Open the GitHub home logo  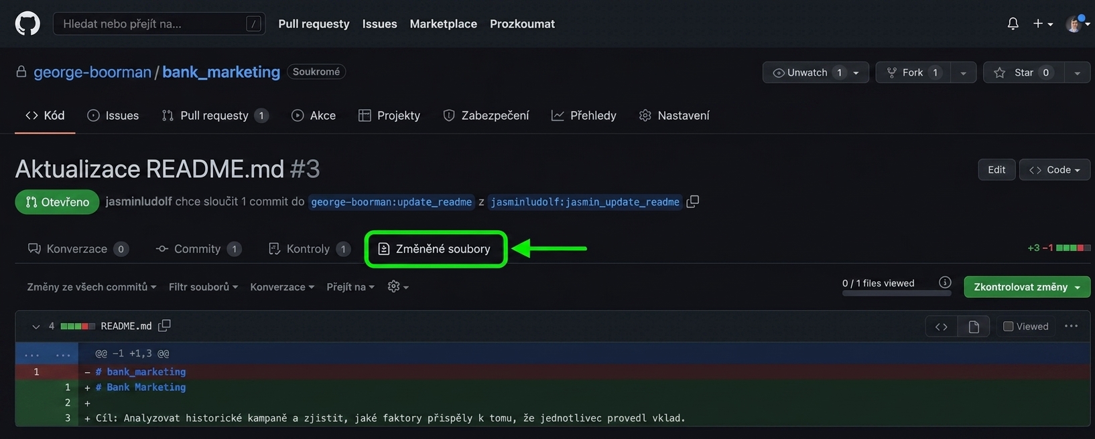pos(27,23)
